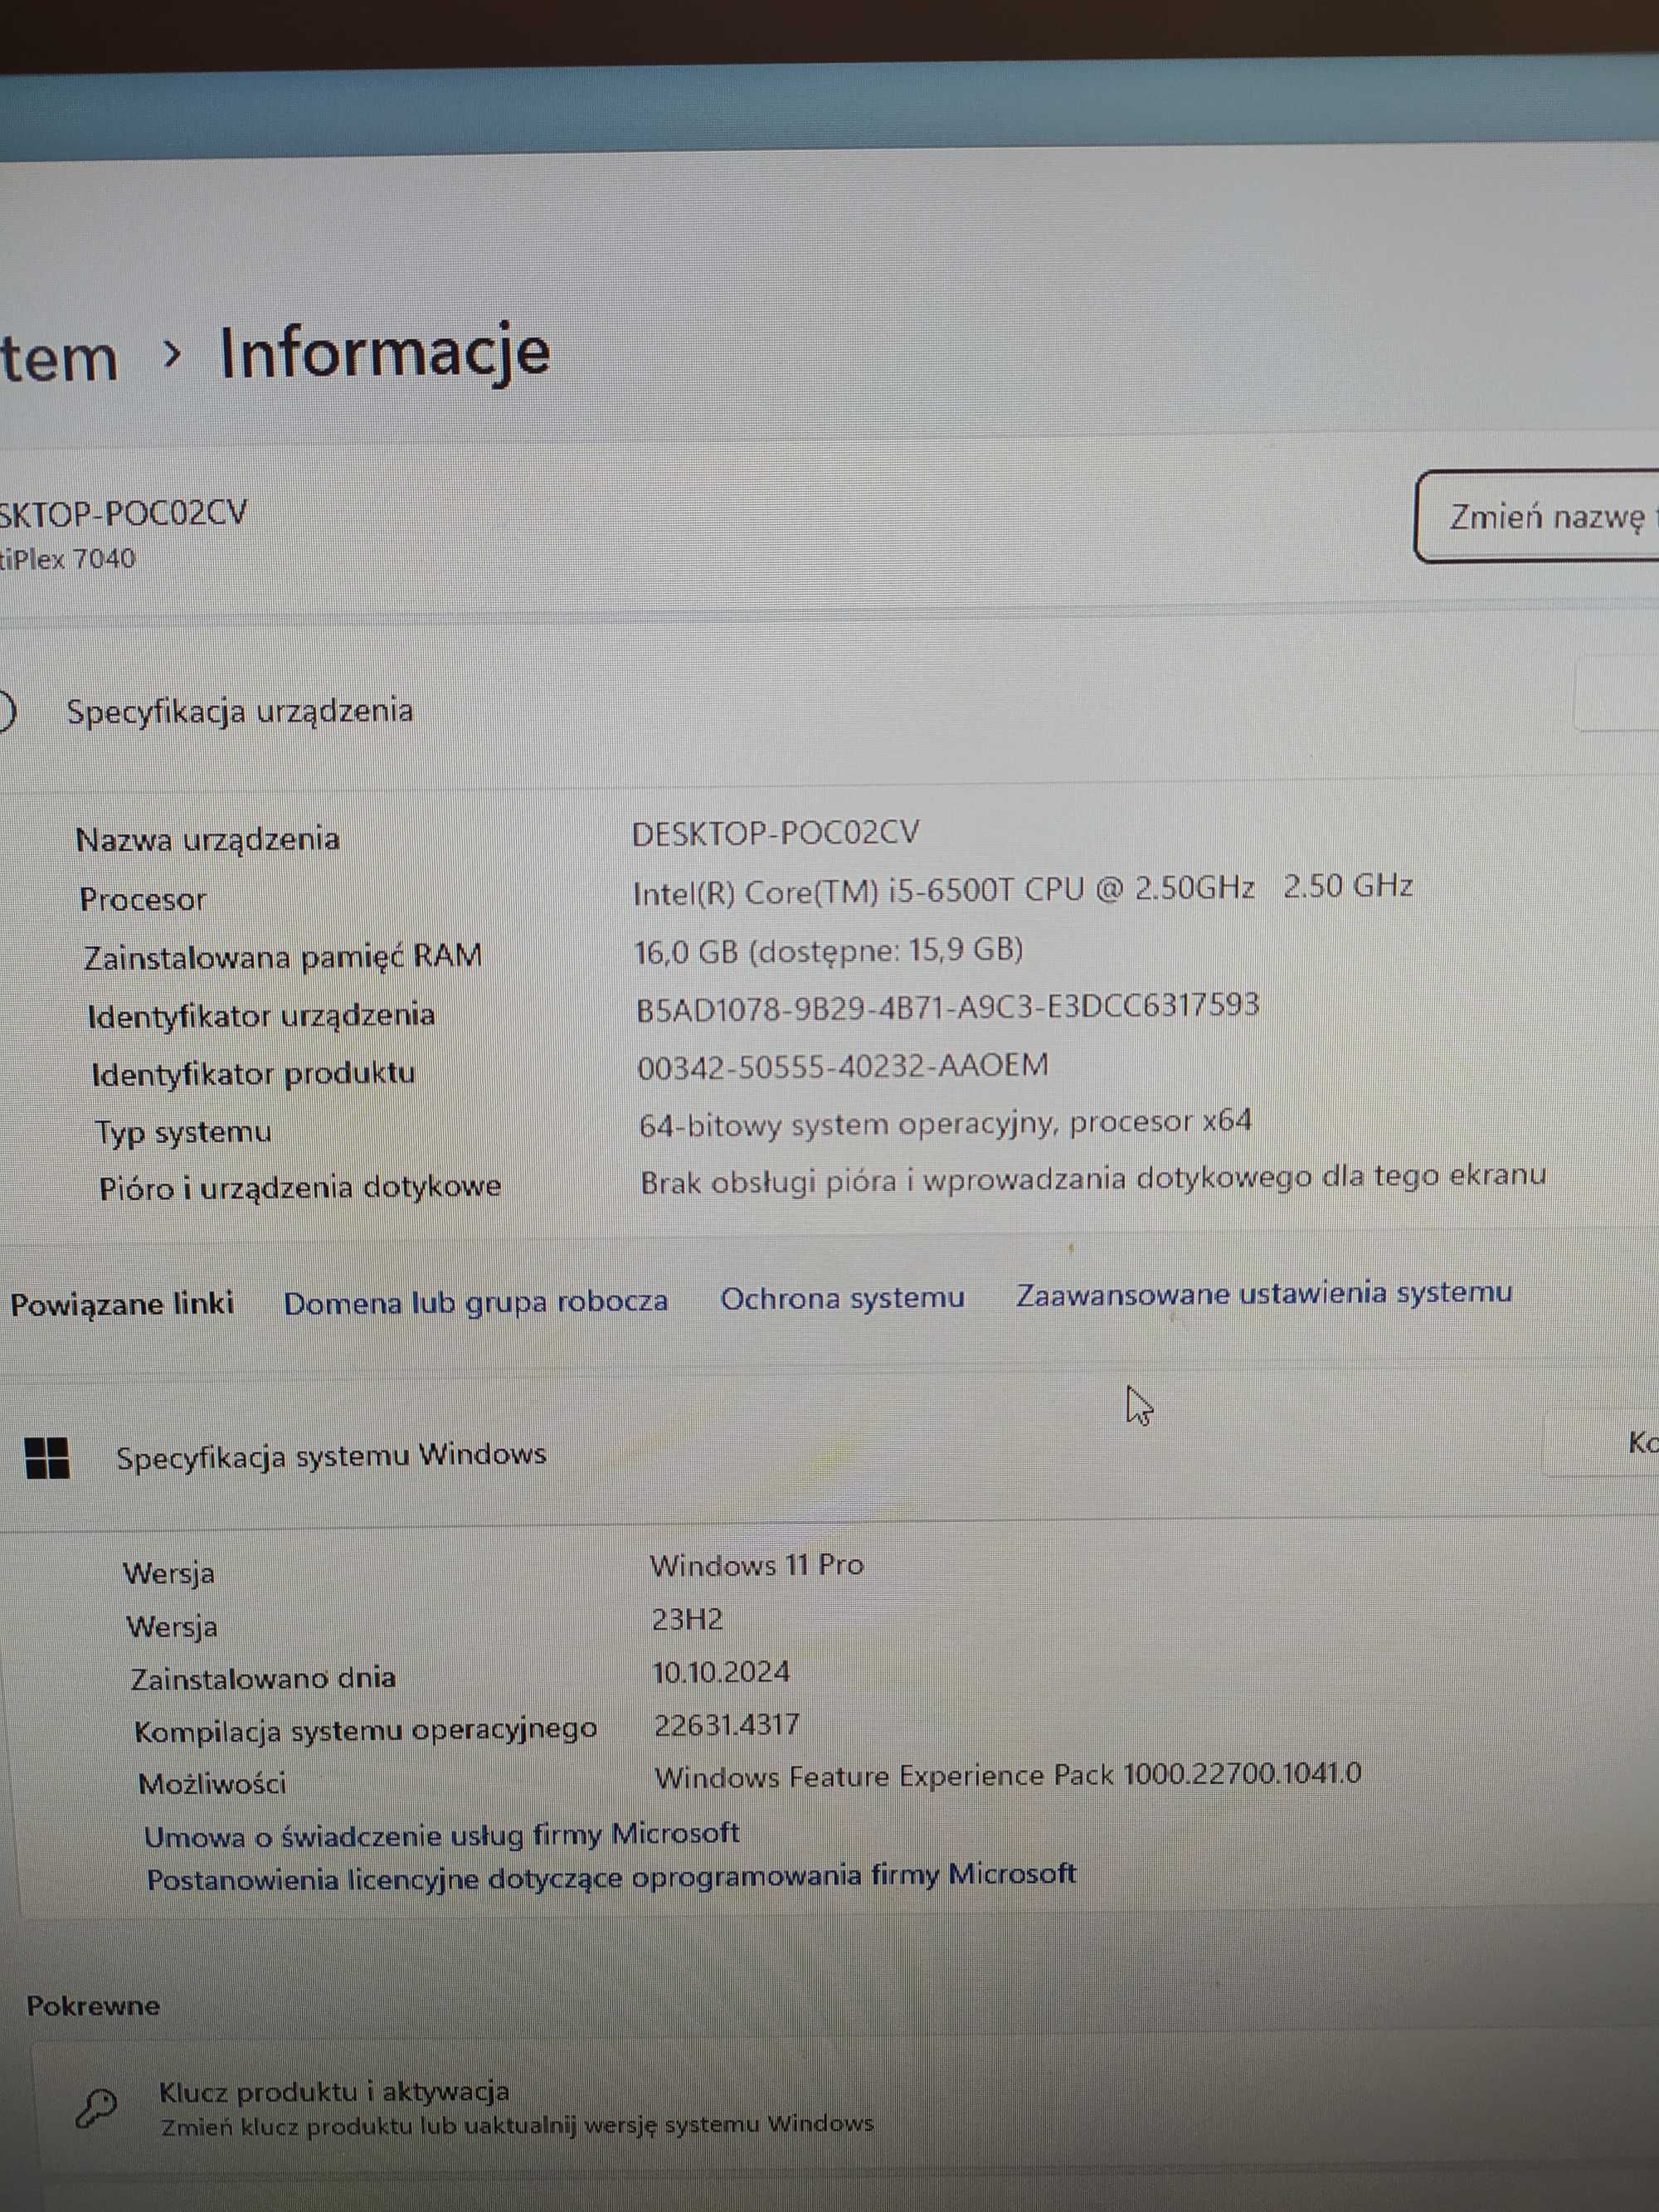Click the Kompilacja systemu operacyjnego label

366,1730
